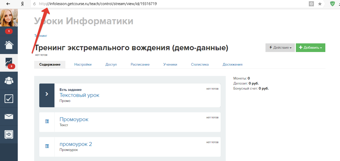Go back with the browser back arrow
The height and width of the screenshot is (161, 340).
[x=8, y=4]
